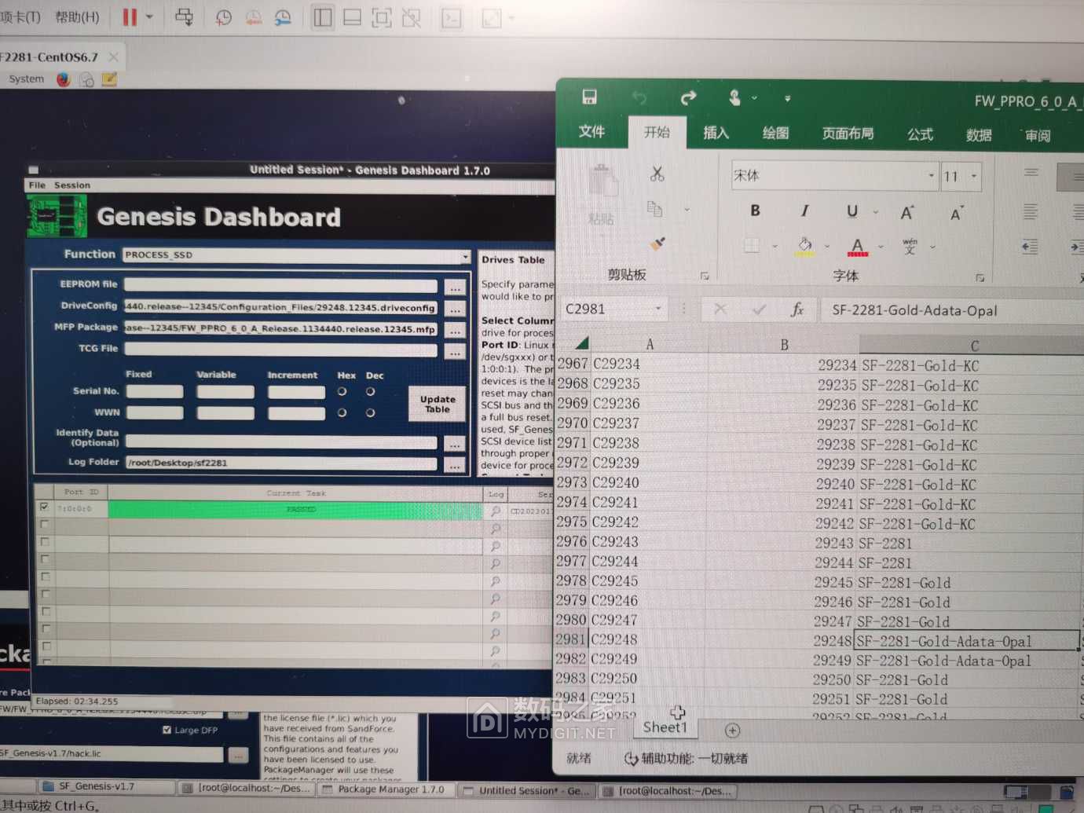This screenshot has width=1084, height=813.
Task: Browse for Log Folder with ... button
Action: tap(456, 464)
